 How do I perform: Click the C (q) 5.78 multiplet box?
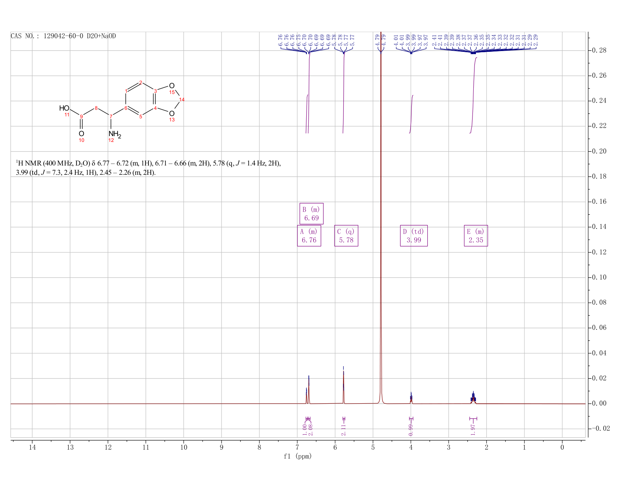coord(346,235)
